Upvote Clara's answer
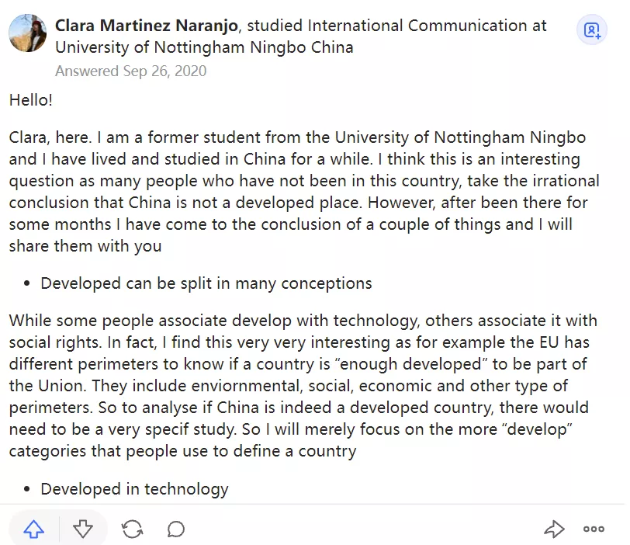The width and height of the screenshot is (630, 545). [x=34, y=529]
